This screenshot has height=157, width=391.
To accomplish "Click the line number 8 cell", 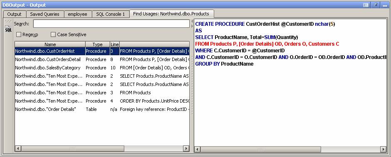I will (115, 59).
